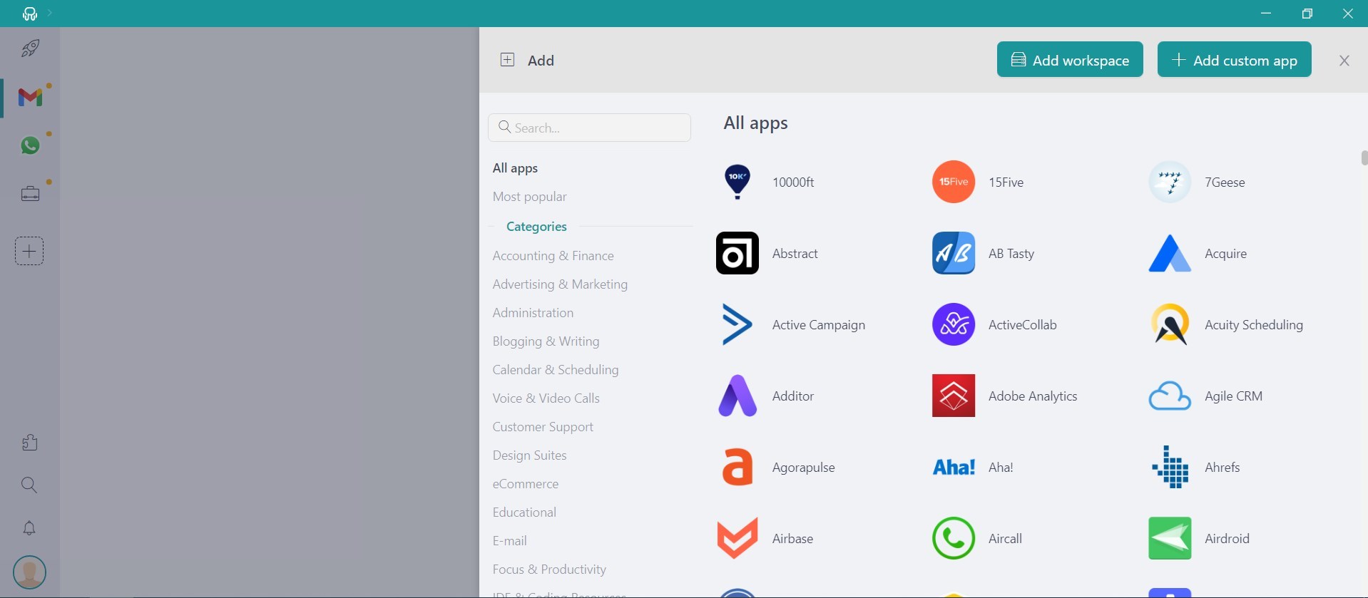Select the Airdroid app icon

coord(1170,538)
